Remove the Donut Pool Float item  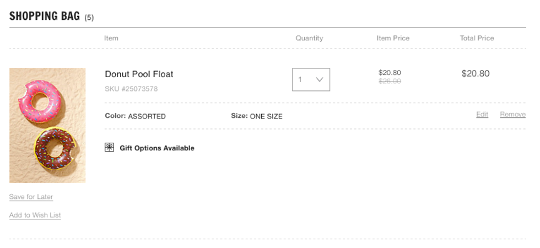point(512,115)
